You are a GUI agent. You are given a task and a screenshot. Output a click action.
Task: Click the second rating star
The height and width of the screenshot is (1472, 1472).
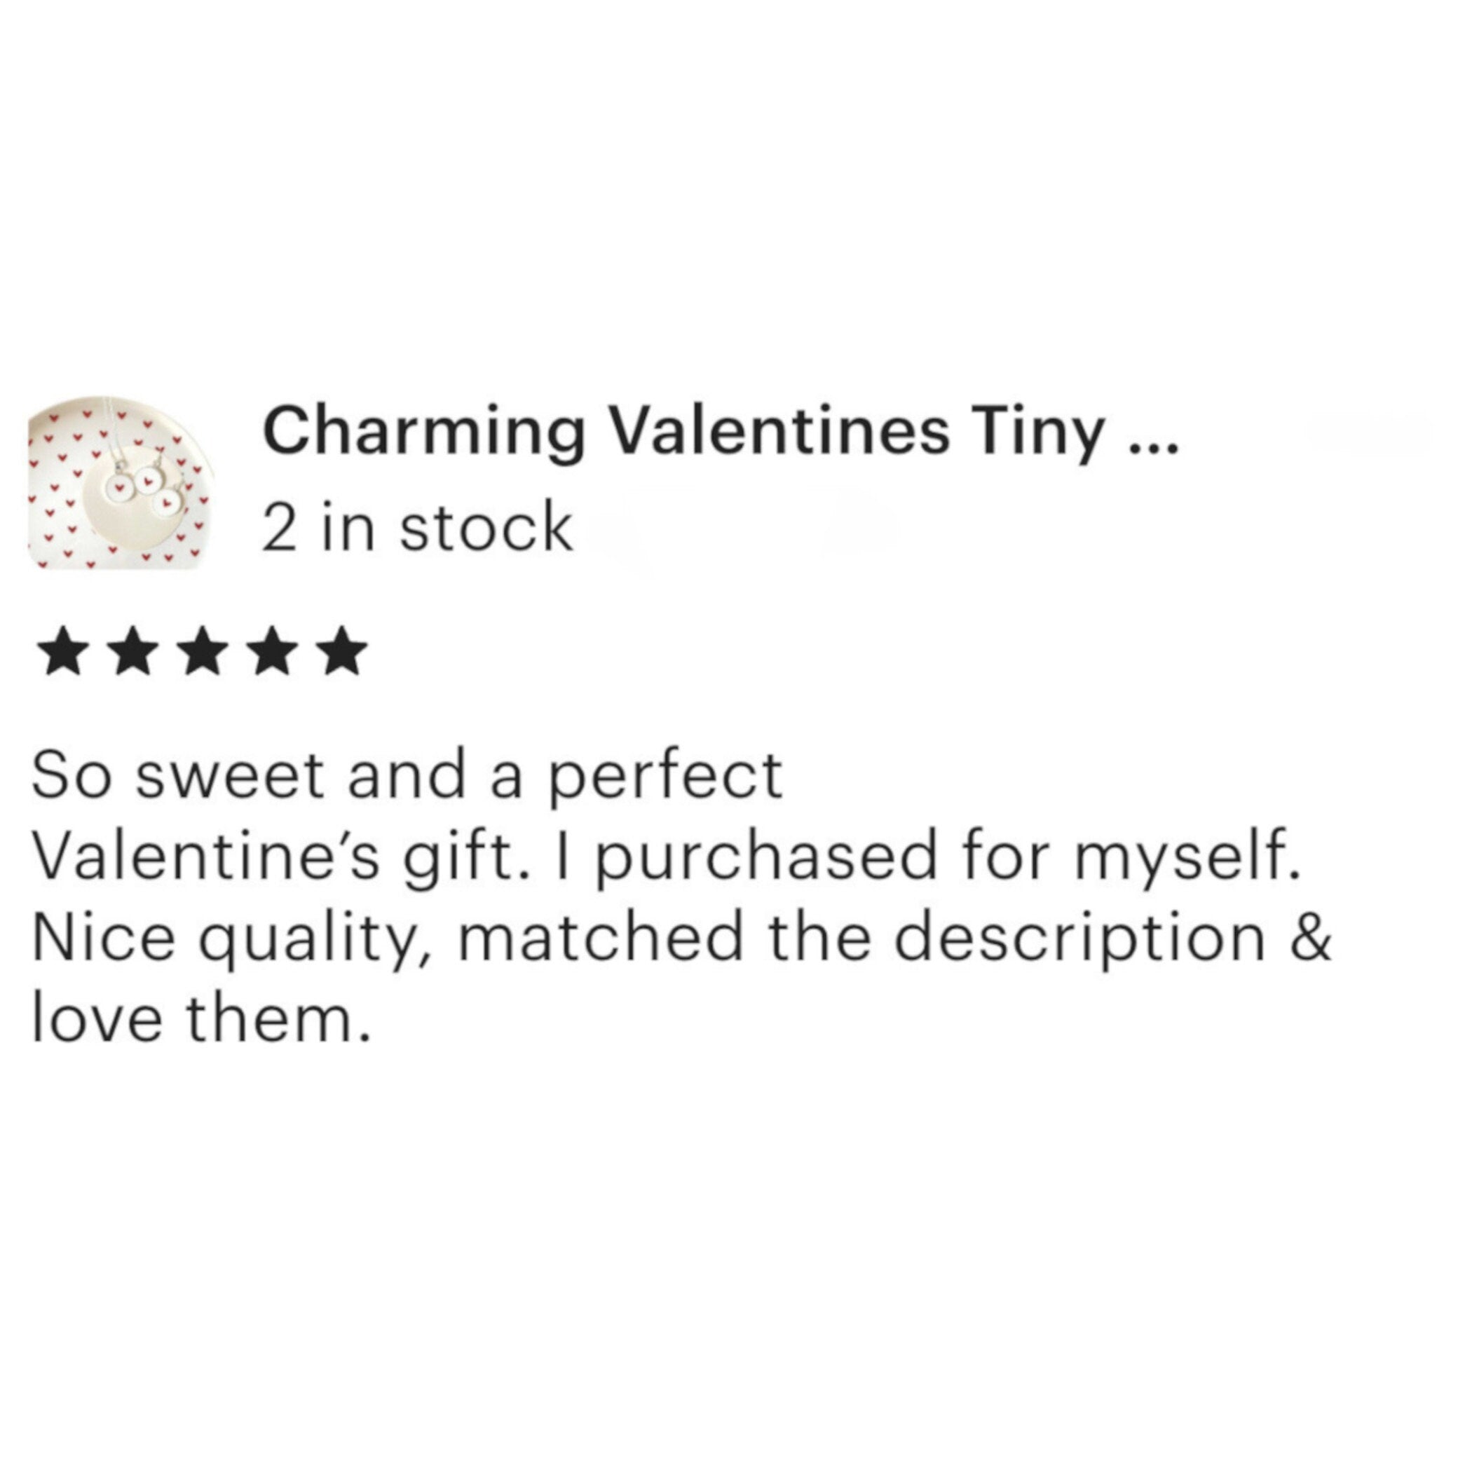pyautogui.click(x=135, y=652)
